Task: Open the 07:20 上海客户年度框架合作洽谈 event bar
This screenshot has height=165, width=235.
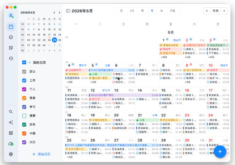Action: pos(112,145)
